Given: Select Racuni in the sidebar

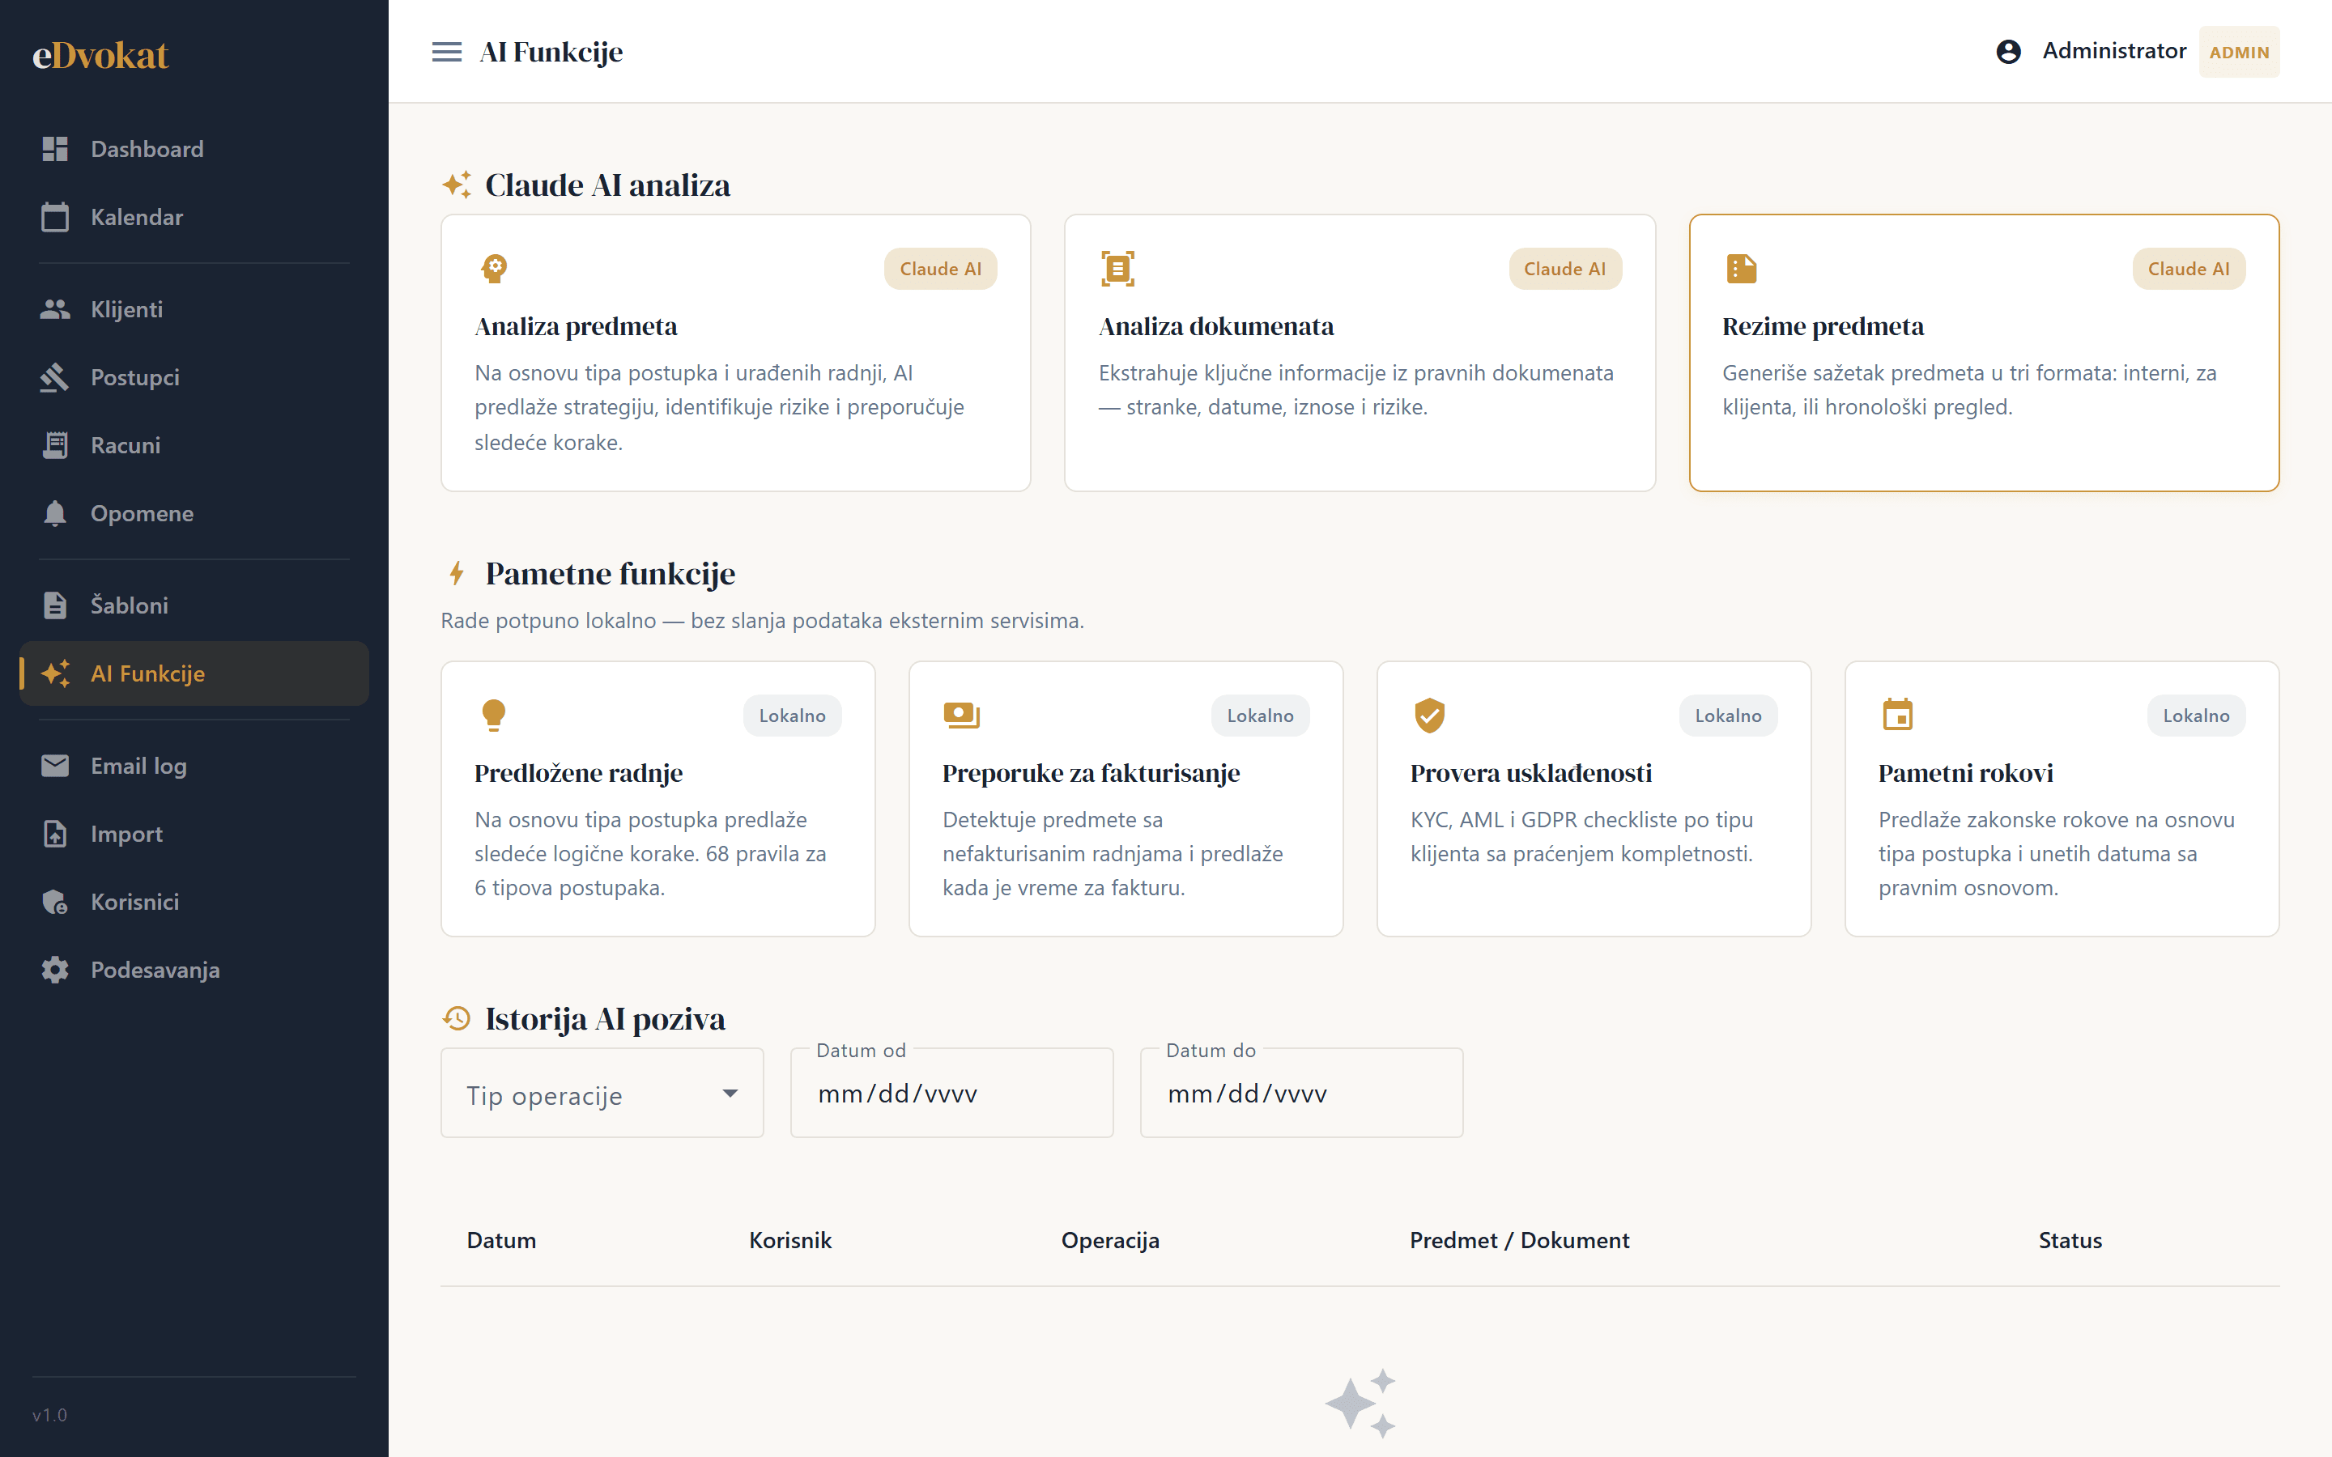Looking at the screenshot, I should tap(194, 445).
